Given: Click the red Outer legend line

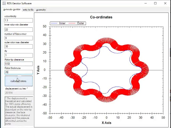Looking at the screenshot, I should click(x=72, y=23).
